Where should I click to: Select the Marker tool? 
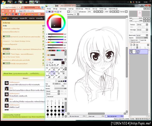coord(48,73)
